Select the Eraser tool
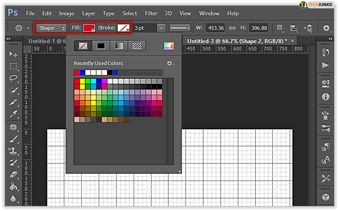Screen dimensions: 339x211 [13, 175]
